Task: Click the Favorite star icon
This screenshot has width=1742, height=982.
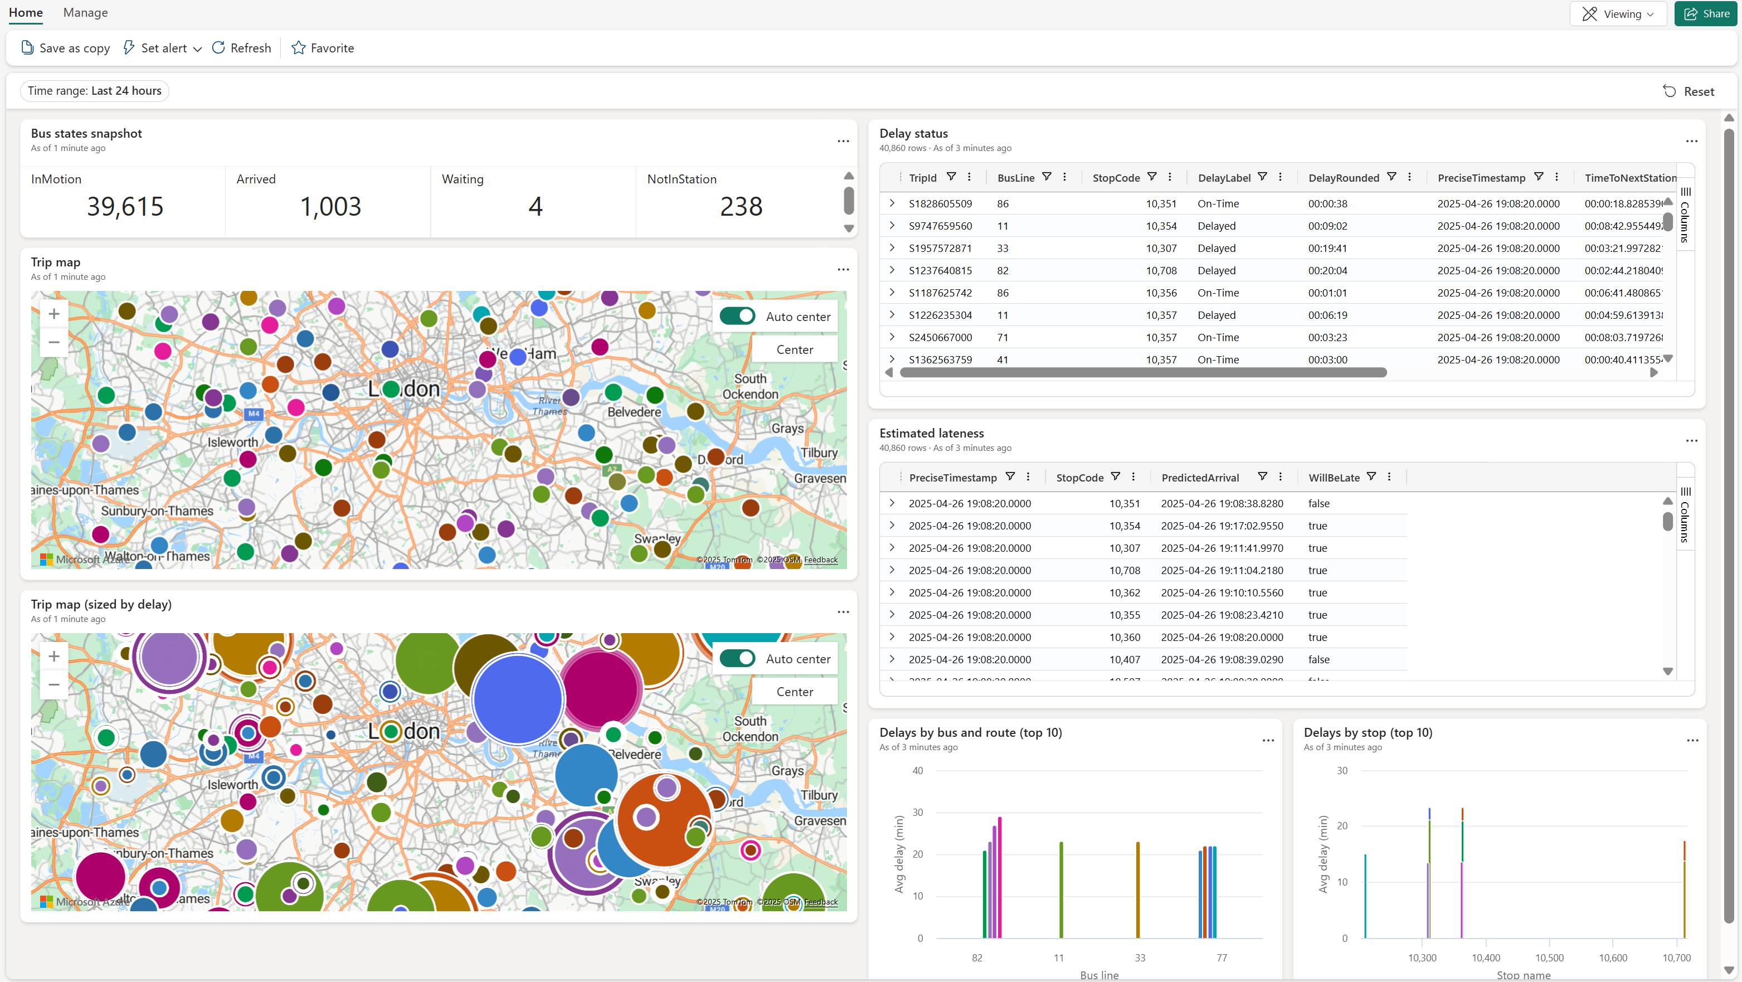Action: 298,48
